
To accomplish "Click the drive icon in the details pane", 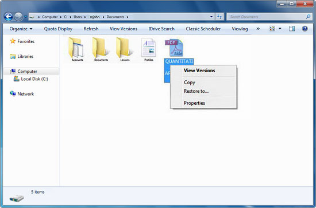I will tap(17, 198).
